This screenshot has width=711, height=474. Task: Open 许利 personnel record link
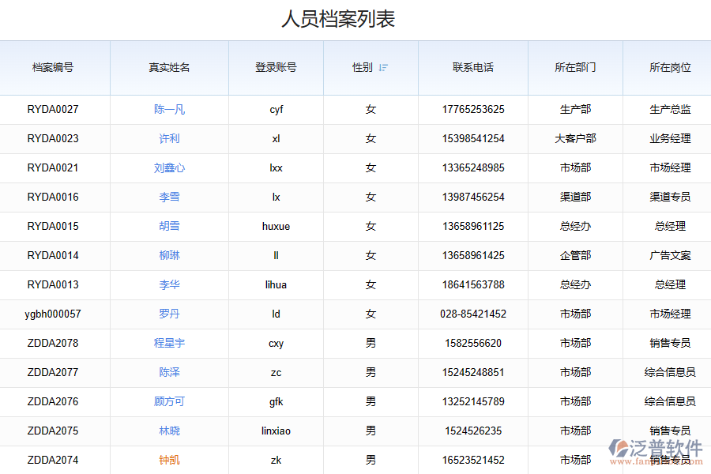click(x=169, y=139)
